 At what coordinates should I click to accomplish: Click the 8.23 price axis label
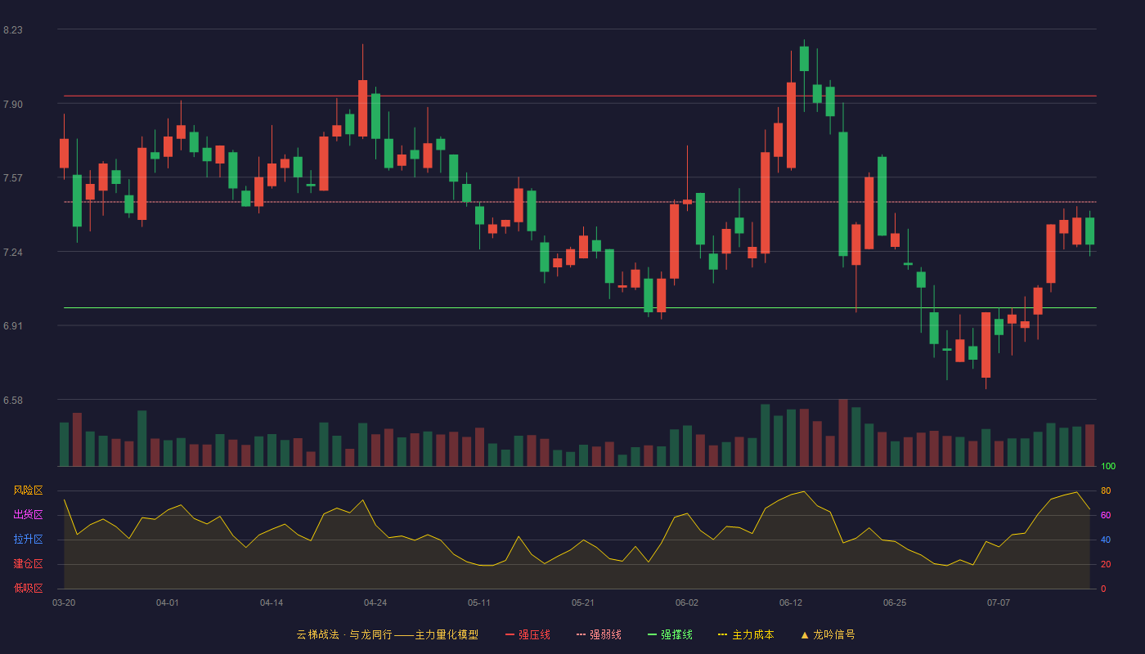coord(13,30)
